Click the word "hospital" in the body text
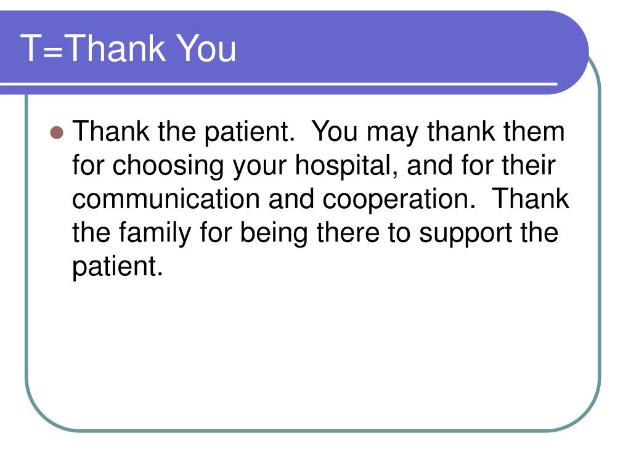 click(348, 165)
